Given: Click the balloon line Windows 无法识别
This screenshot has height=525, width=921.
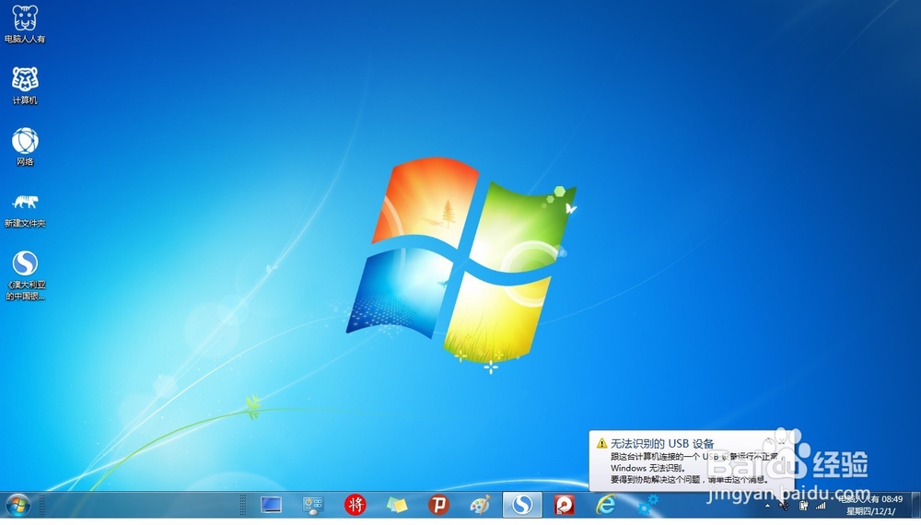Looking at the screenshot, I should (647, 468).
